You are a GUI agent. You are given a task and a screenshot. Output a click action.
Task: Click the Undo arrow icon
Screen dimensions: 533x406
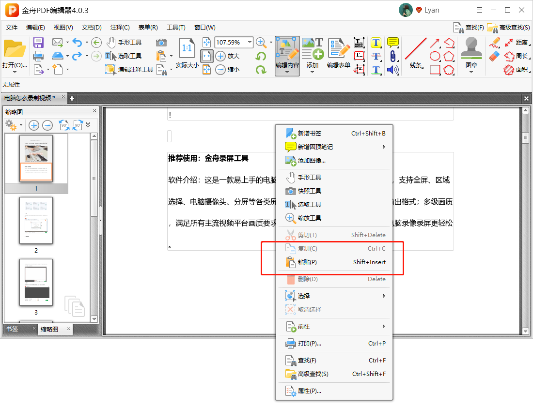(x=77, y=43)
